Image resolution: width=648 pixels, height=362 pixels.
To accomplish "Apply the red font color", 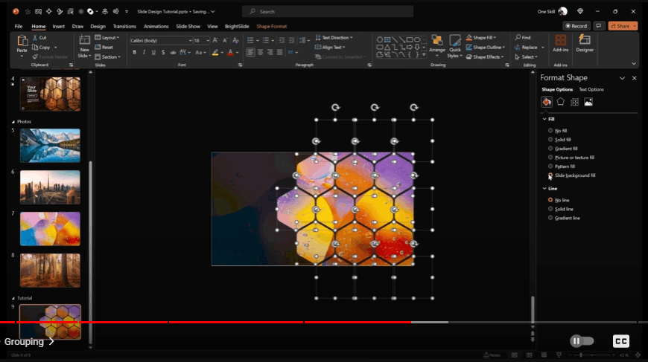I will point(230,52).
